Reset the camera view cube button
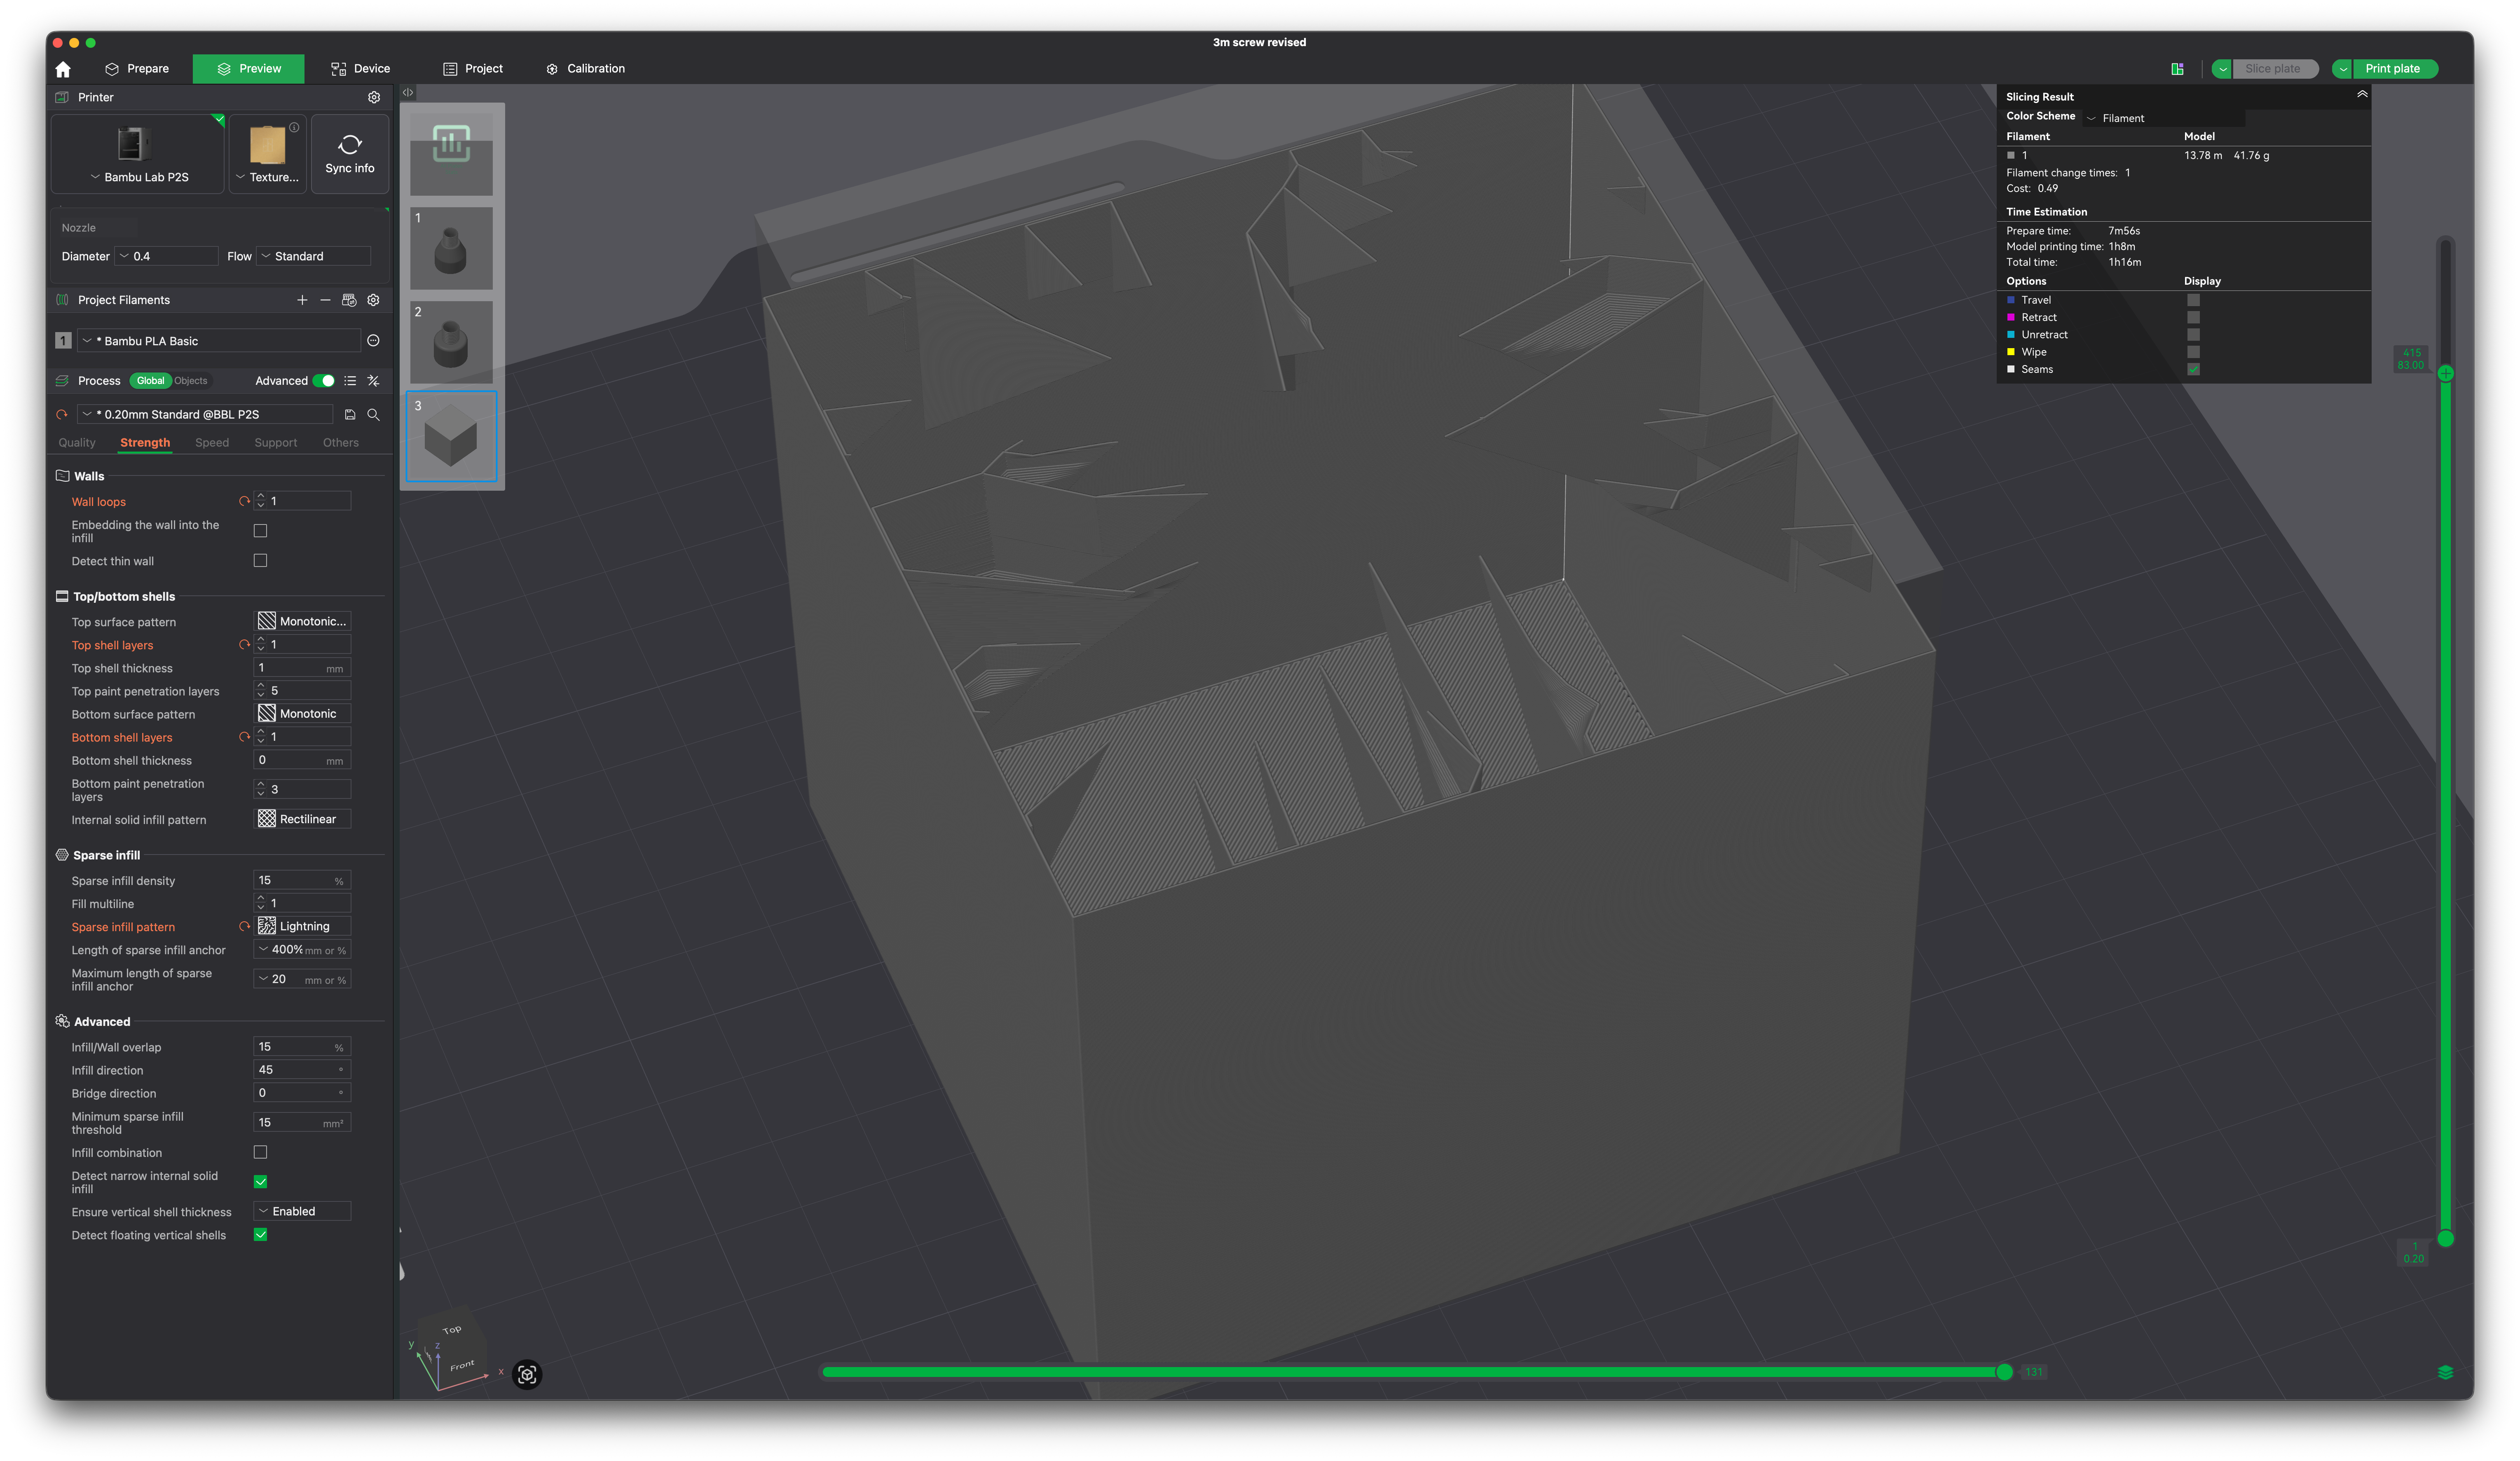 [527, 1374]
